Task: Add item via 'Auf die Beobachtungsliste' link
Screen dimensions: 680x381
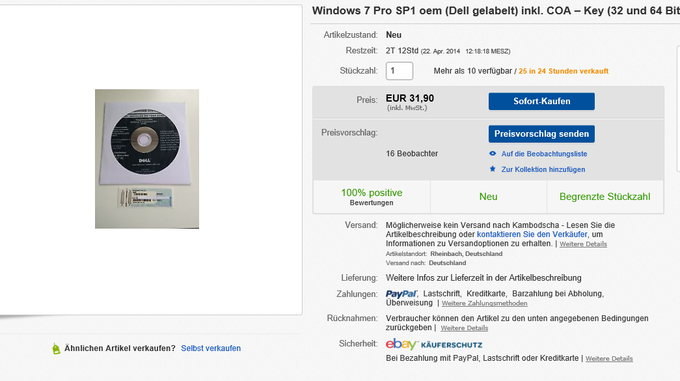Action: [544, 154]
